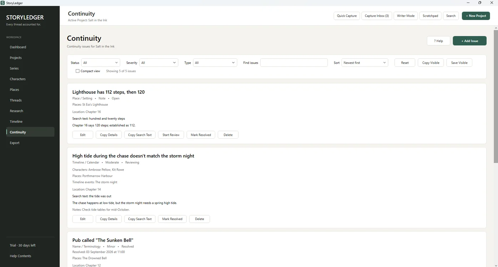Click the STORYLEDGER logo in sidebar
This screenshot has width=498, height=267.
(25, 17)
